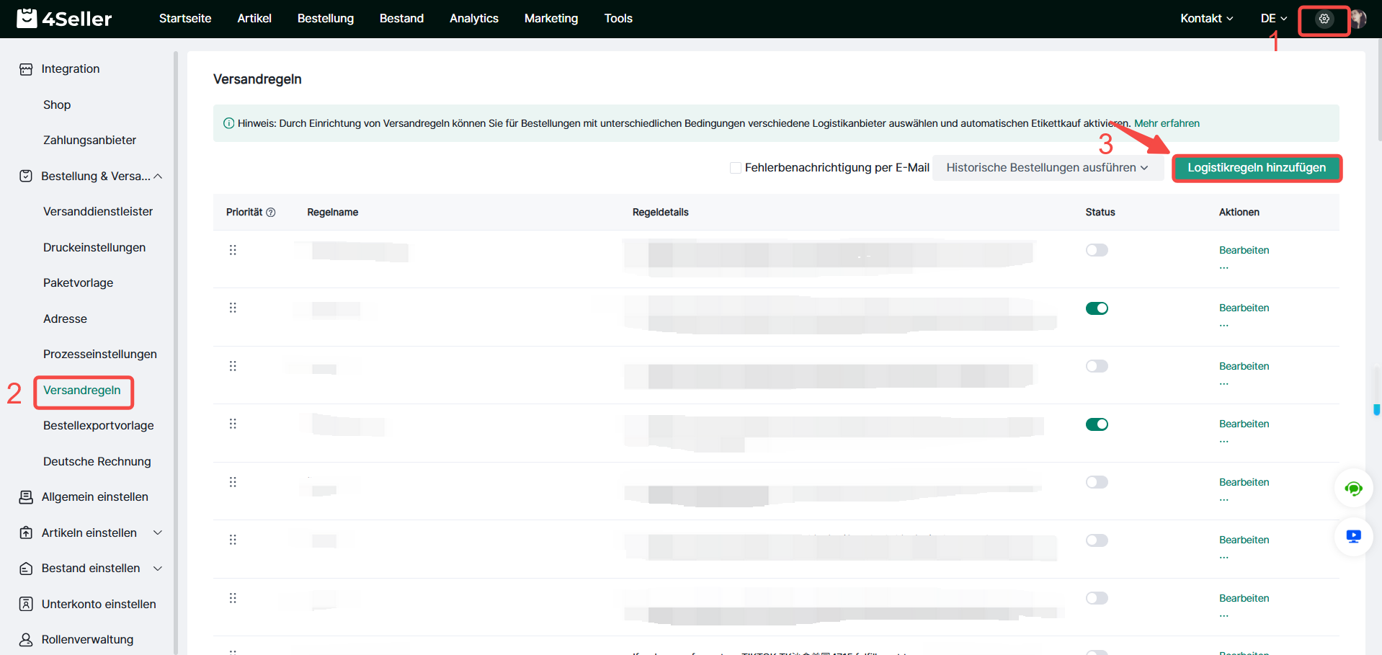Viewport: 1382px width, 655px height.
Task: Expand the Artikeln einstellen section
Action: pos(158,533)
